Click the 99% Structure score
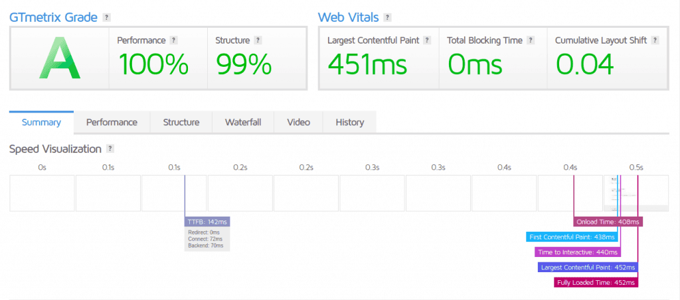The image size is (680, 300). point(244,65)
